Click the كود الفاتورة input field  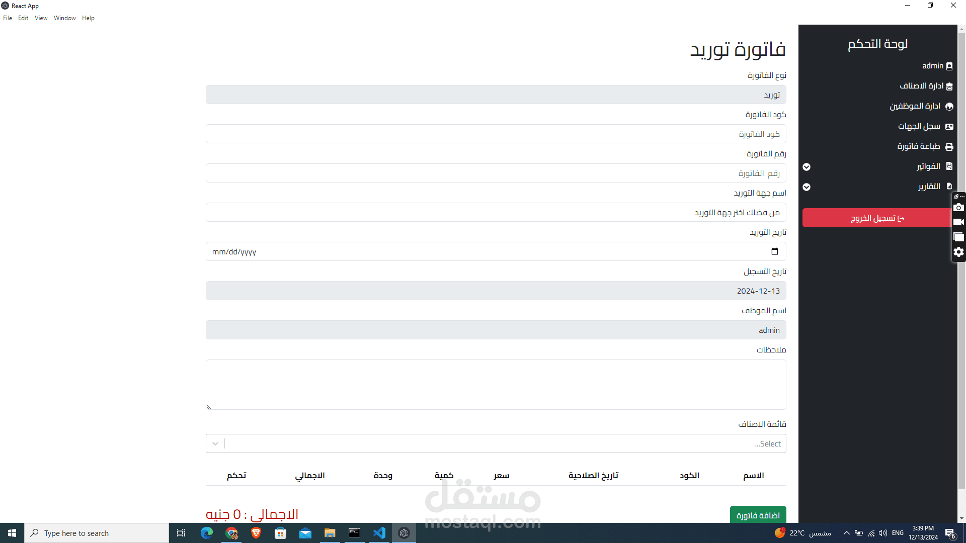(x=496, y=134)
